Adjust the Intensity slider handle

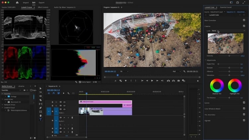tap(229, 56)
